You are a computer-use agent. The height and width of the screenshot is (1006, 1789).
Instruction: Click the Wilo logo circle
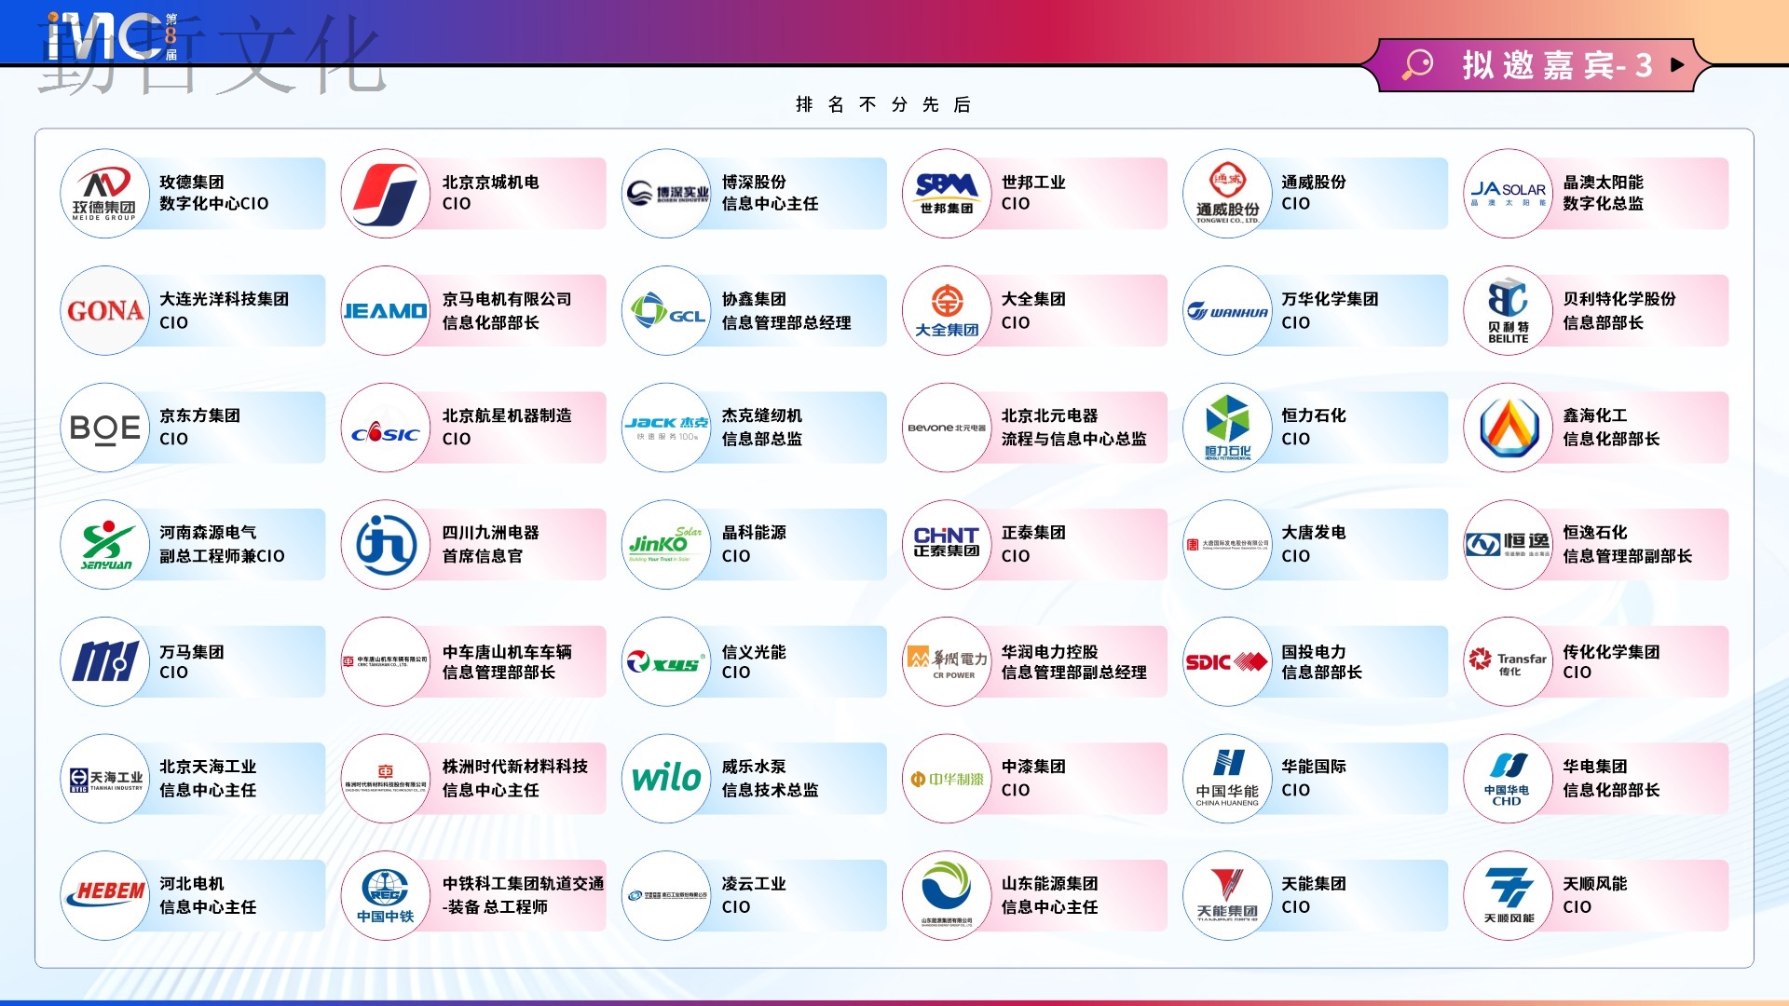click(x=666, y=779)
